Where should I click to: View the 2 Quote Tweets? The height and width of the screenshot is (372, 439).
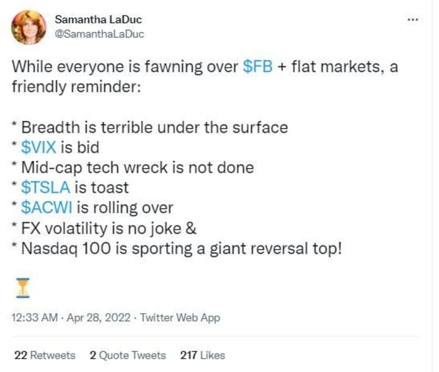[x=128, y=355]
